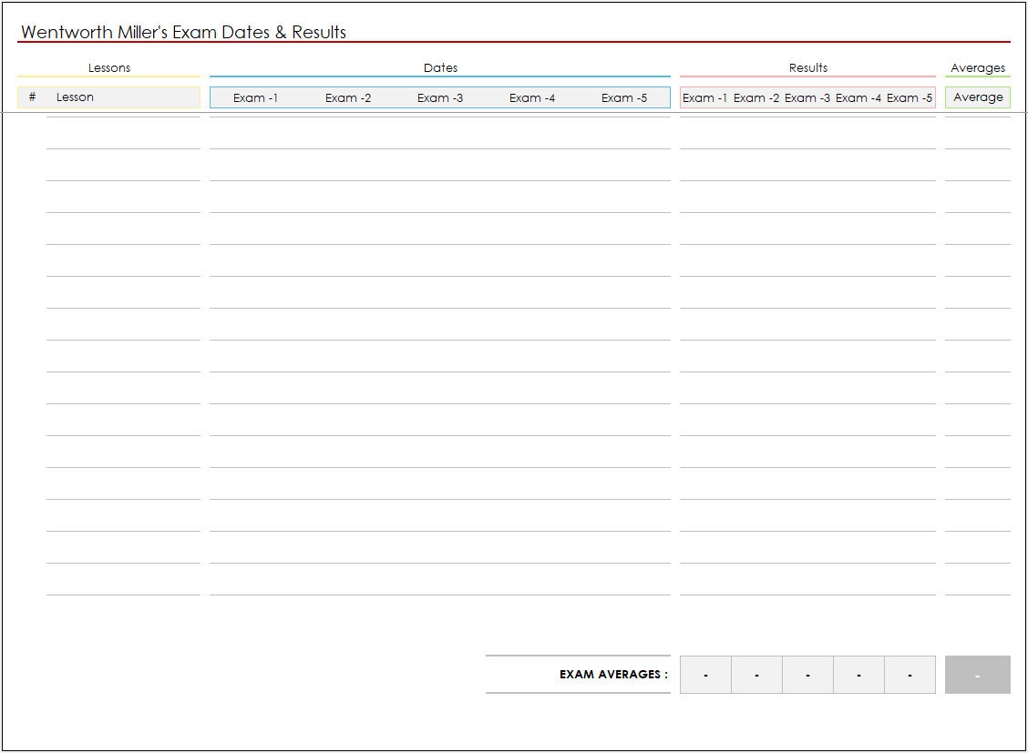
Task: Click the 'EXAM AVERAGES :' label
Action: (x=613, y=675)
